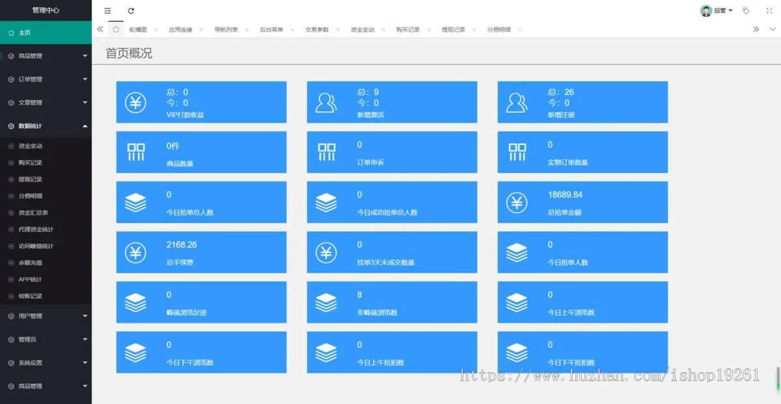Click the stack icon on 今日抢单人数 card
Screen dimensions: 781x404
click(517, 252)
